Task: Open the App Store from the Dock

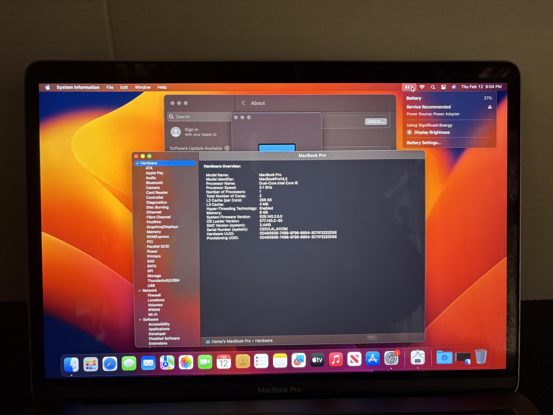Action: click(373, 359)
